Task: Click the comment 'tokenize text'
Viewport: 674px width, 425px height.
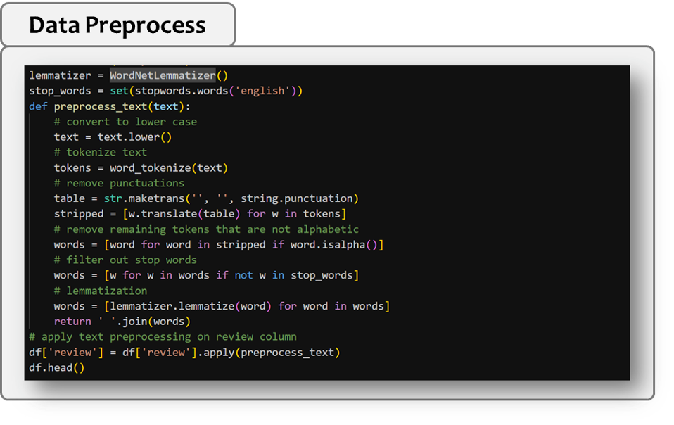Action: coord(101,152)
